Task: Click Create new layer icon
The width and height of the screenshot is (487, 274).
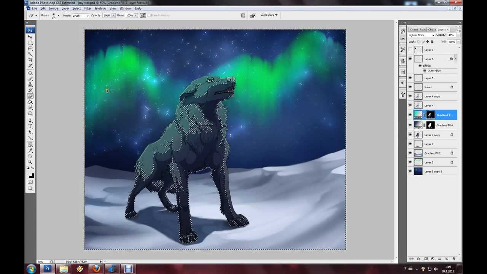Action: coord(447,259)
